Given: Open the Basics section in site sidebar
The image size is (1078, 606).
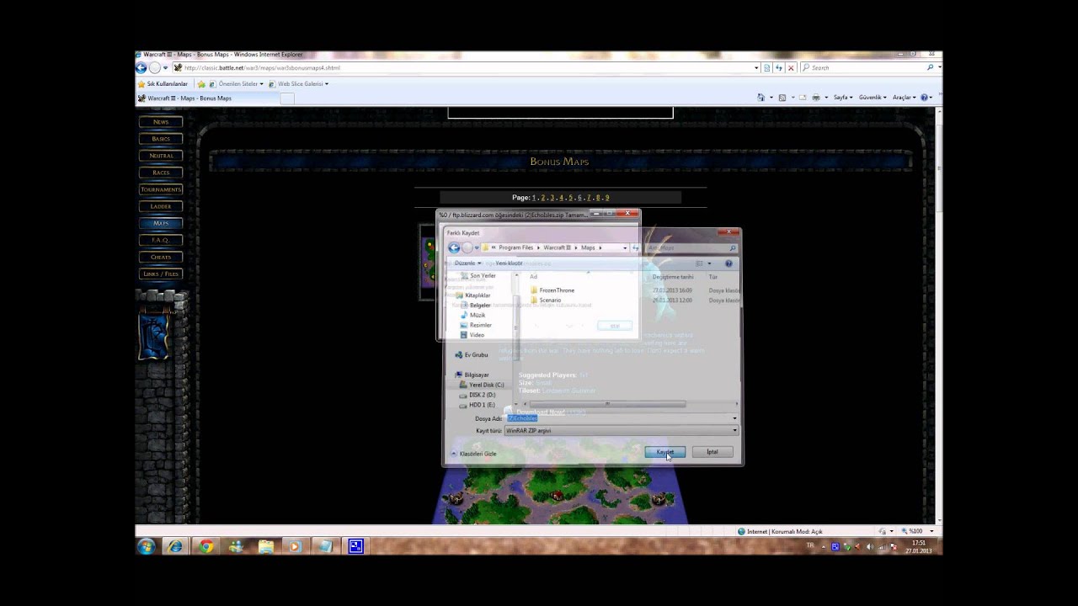Looking at the screenshot, I should 161,139.
